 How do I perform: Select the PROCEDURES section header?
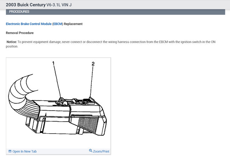pyautogui.click(x=115, y=12)
